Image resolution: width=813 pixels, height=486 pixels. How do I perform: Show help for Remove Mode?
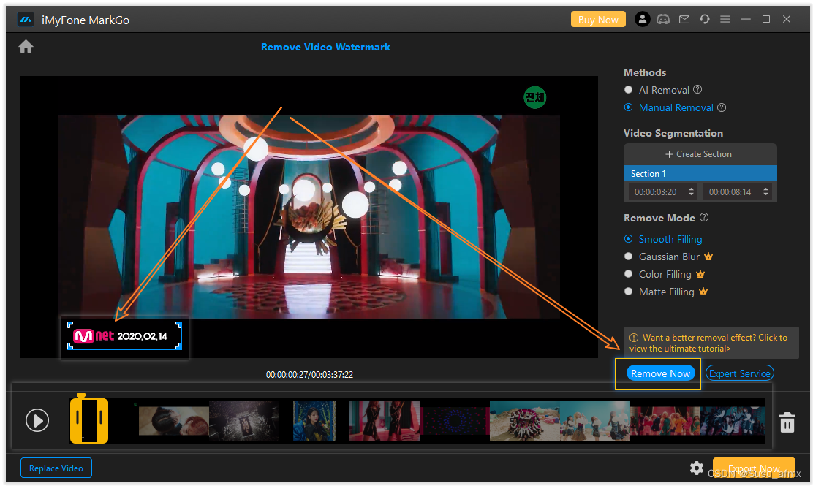pos(703,218)
